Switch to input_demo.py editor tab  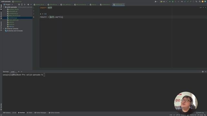tap(66, 5)
